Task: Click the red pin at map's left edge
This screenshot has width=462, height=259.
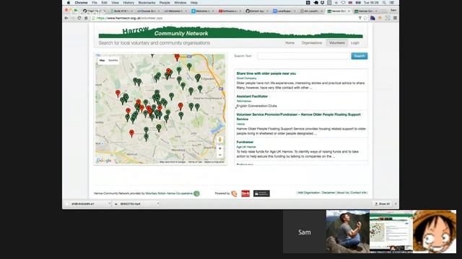Action: click(x=118, y=94)
